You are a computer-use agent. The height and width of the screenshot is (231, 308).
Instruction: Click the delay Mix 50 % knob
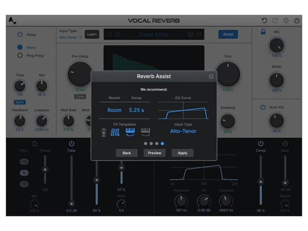42,86
